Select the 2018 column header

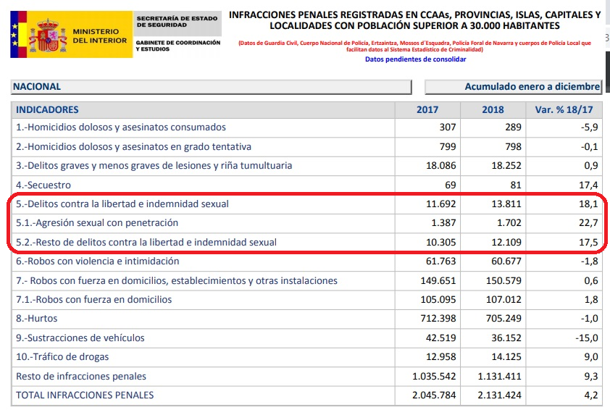tap(493, 110)
